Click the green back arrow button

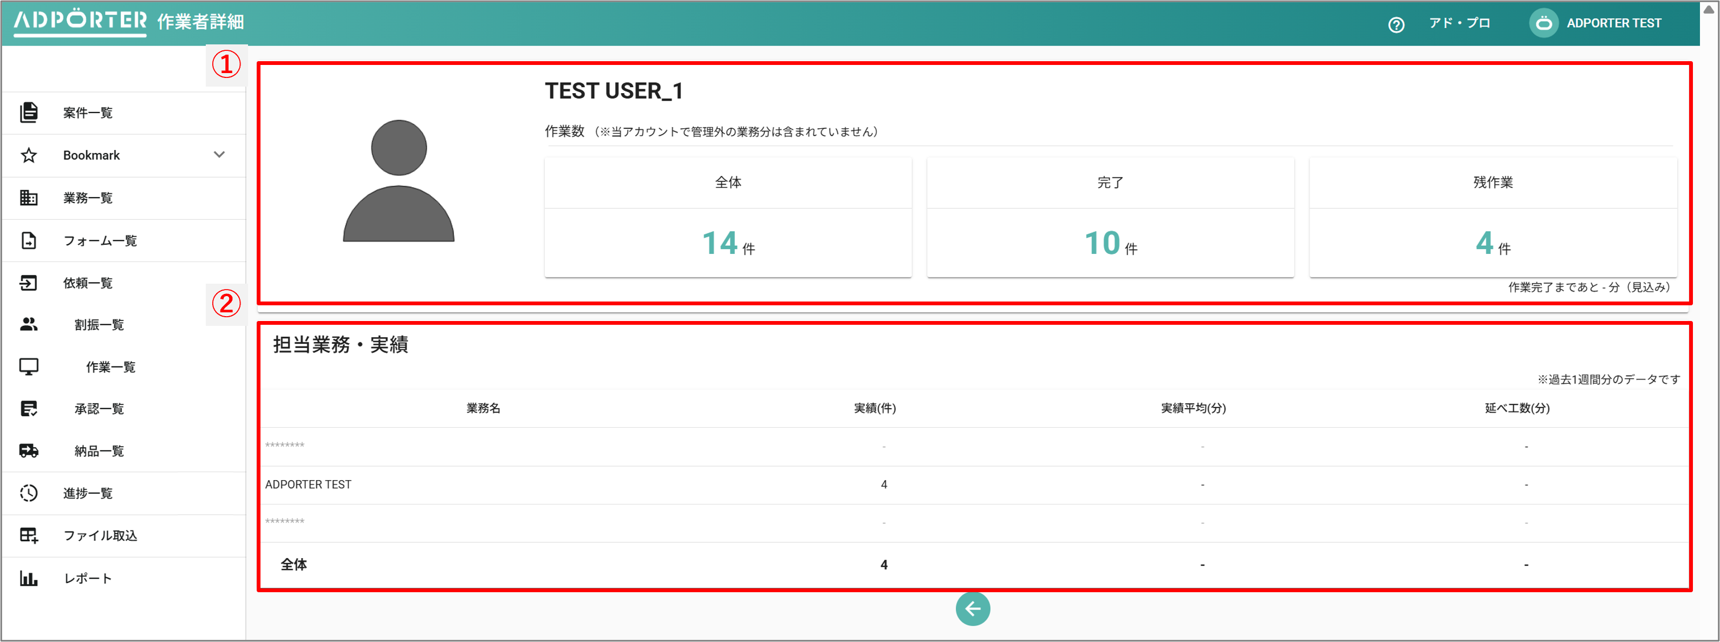[973, 608]
